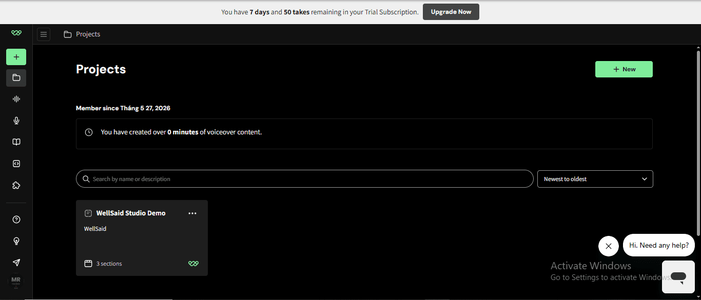Click the Member since Tháng 5 27, 2026 text

pos(123,108)
